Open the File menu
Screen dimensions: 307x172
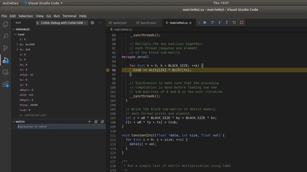(4, 16)
